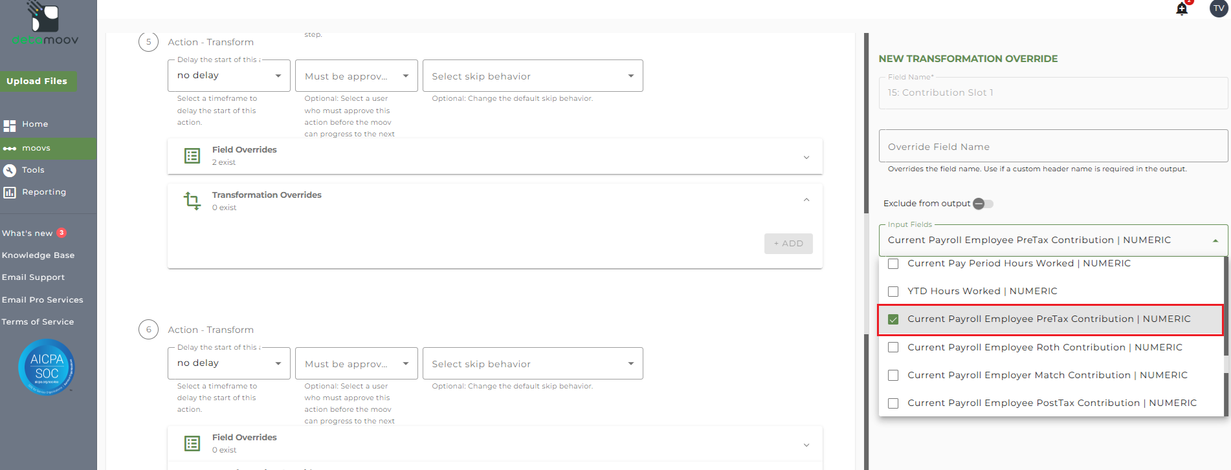Image resolution: width=1231 pixels, height=470 pixels.
Task: Uncheck Current Payroll Employee PreTax Contribution
Action: [x=893, y=319]
